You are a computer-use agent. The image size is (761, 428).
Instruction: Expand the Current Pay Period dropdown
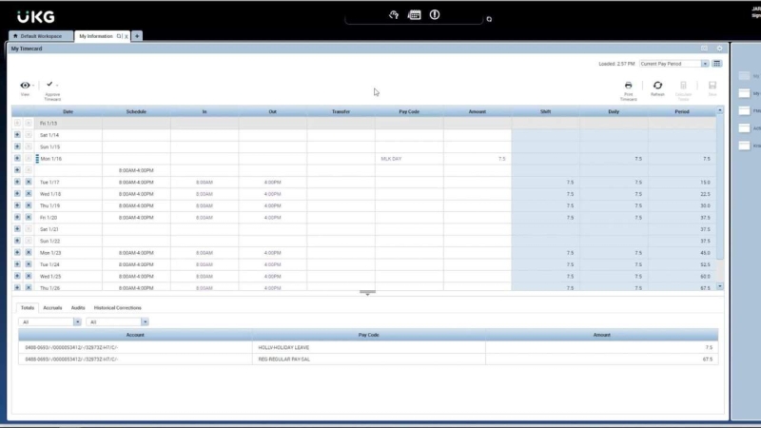pyautogui.click(x=705, y=64)
